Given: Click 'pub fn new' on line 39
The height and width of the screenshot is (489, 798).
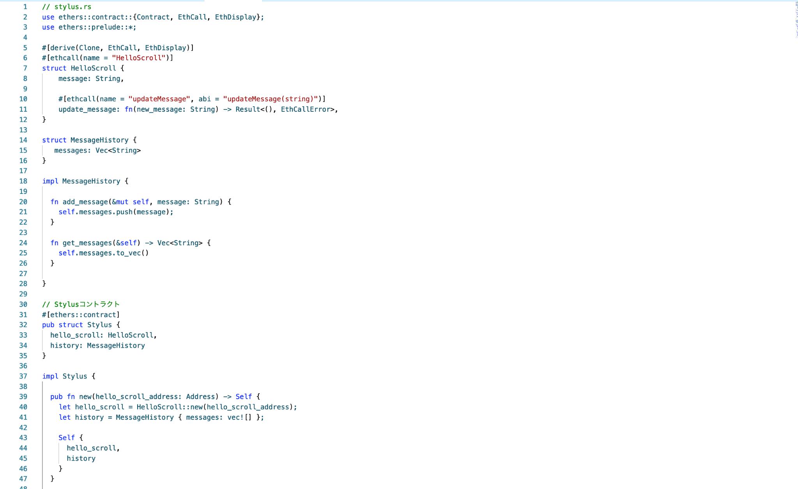Looking at the screenshot, I should pyautogui.click(x=71, y=397).
